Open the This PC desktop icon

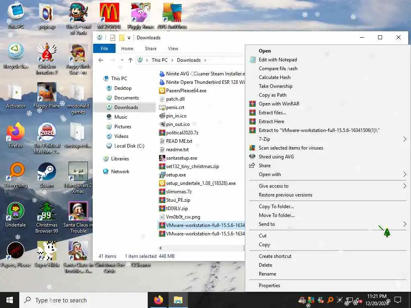(16, 15)
